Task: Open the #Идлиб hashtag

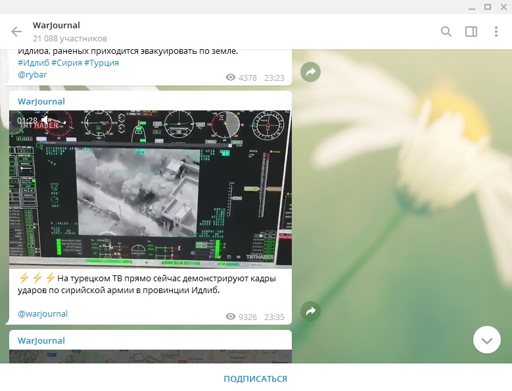Action: pos(33,62)
